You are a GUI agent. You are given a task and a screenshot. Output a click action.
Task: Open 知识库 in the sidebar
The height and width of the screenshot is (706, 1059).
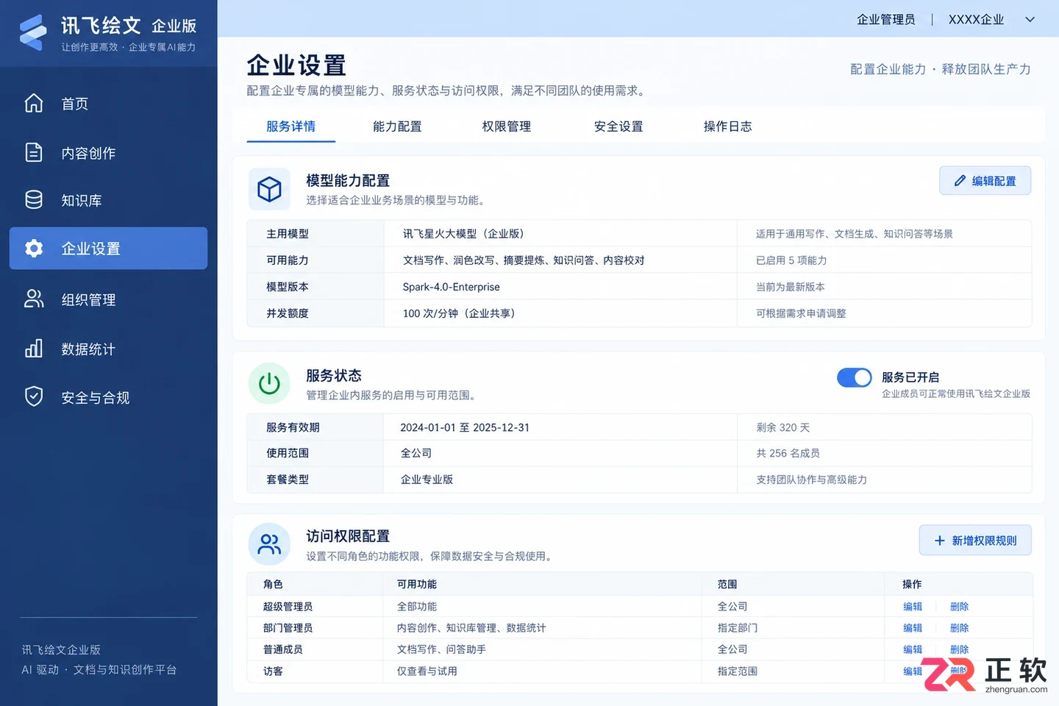(x=108, y=200)
